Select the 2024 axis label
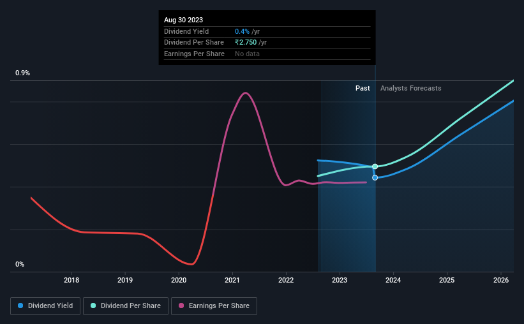524x324 pixels. pos(393,280)
